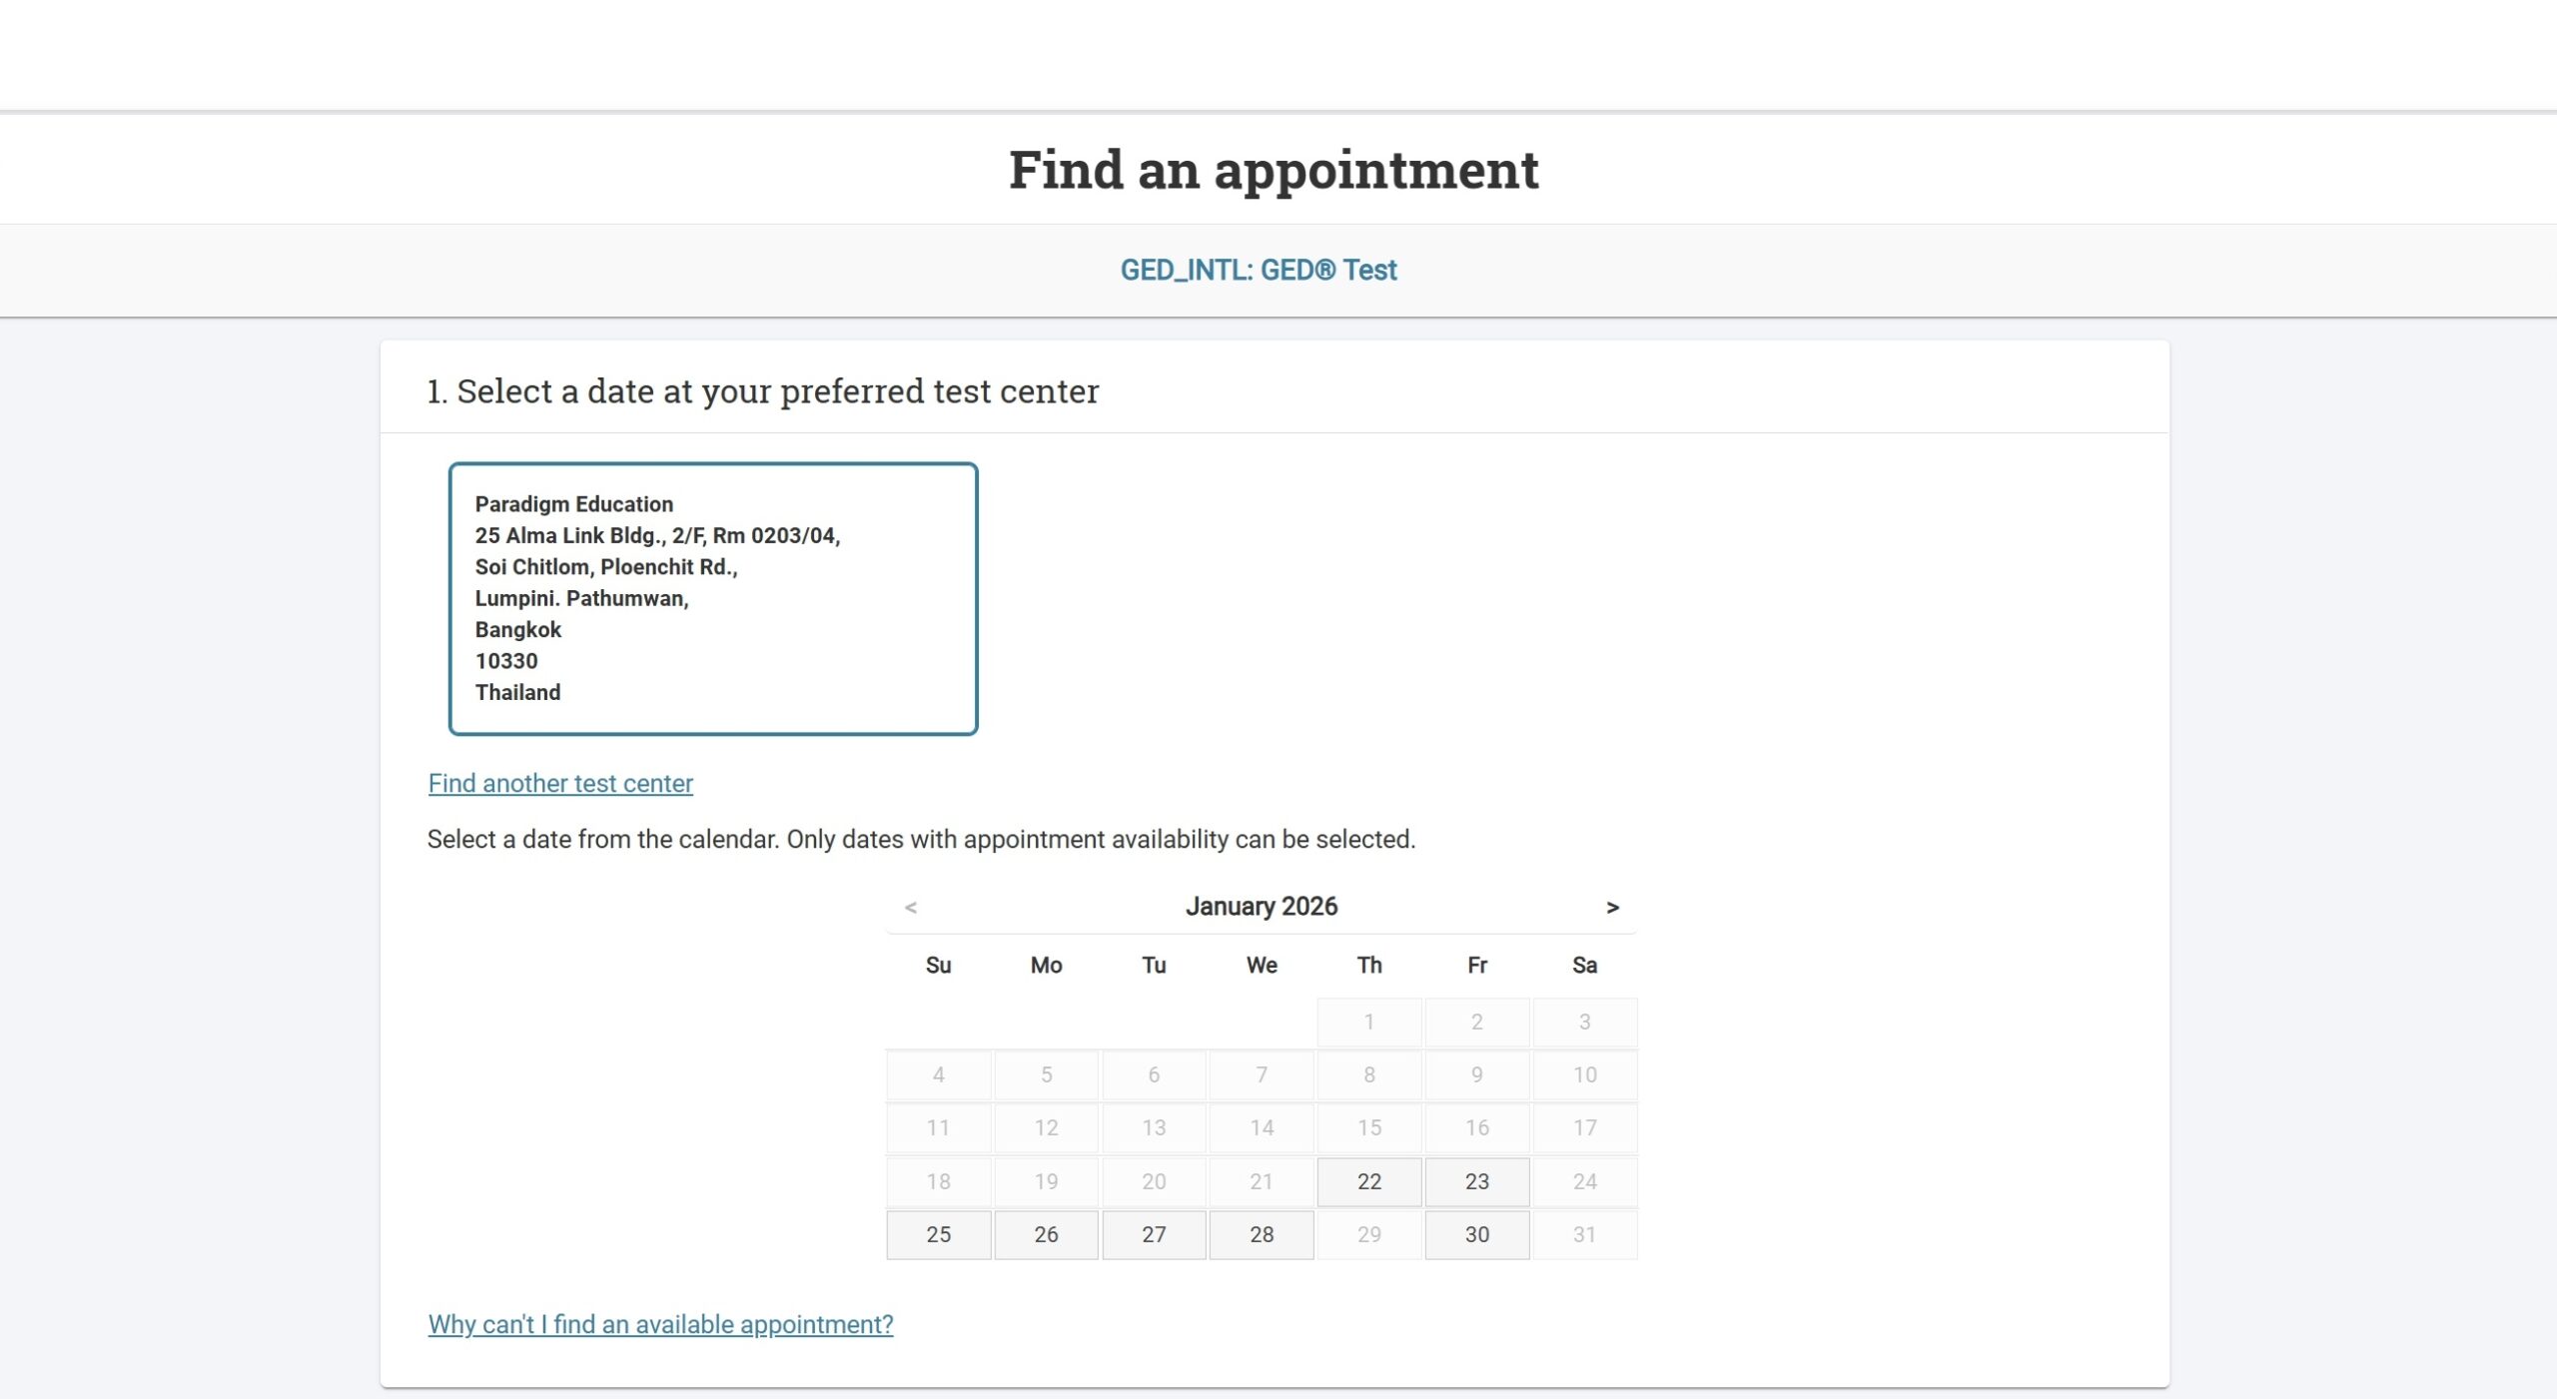The width and height of the screenshot is (2557, 1399).
Task: Select the Paradigm Education test center card
Action: (712, 598)
